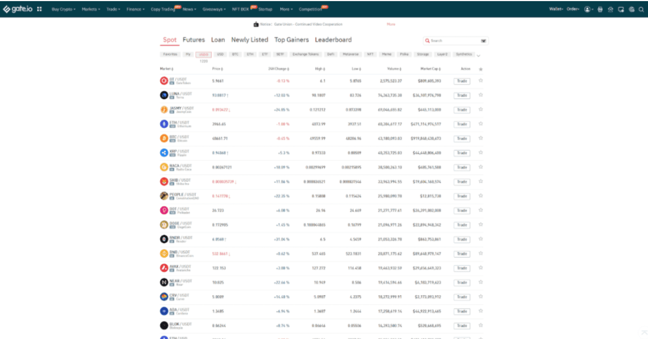The height and width of the screenshot is (339, 648).
Task: Favorite the GT/USDT row star
Action: pyautogui.click(x=481, y=81)
